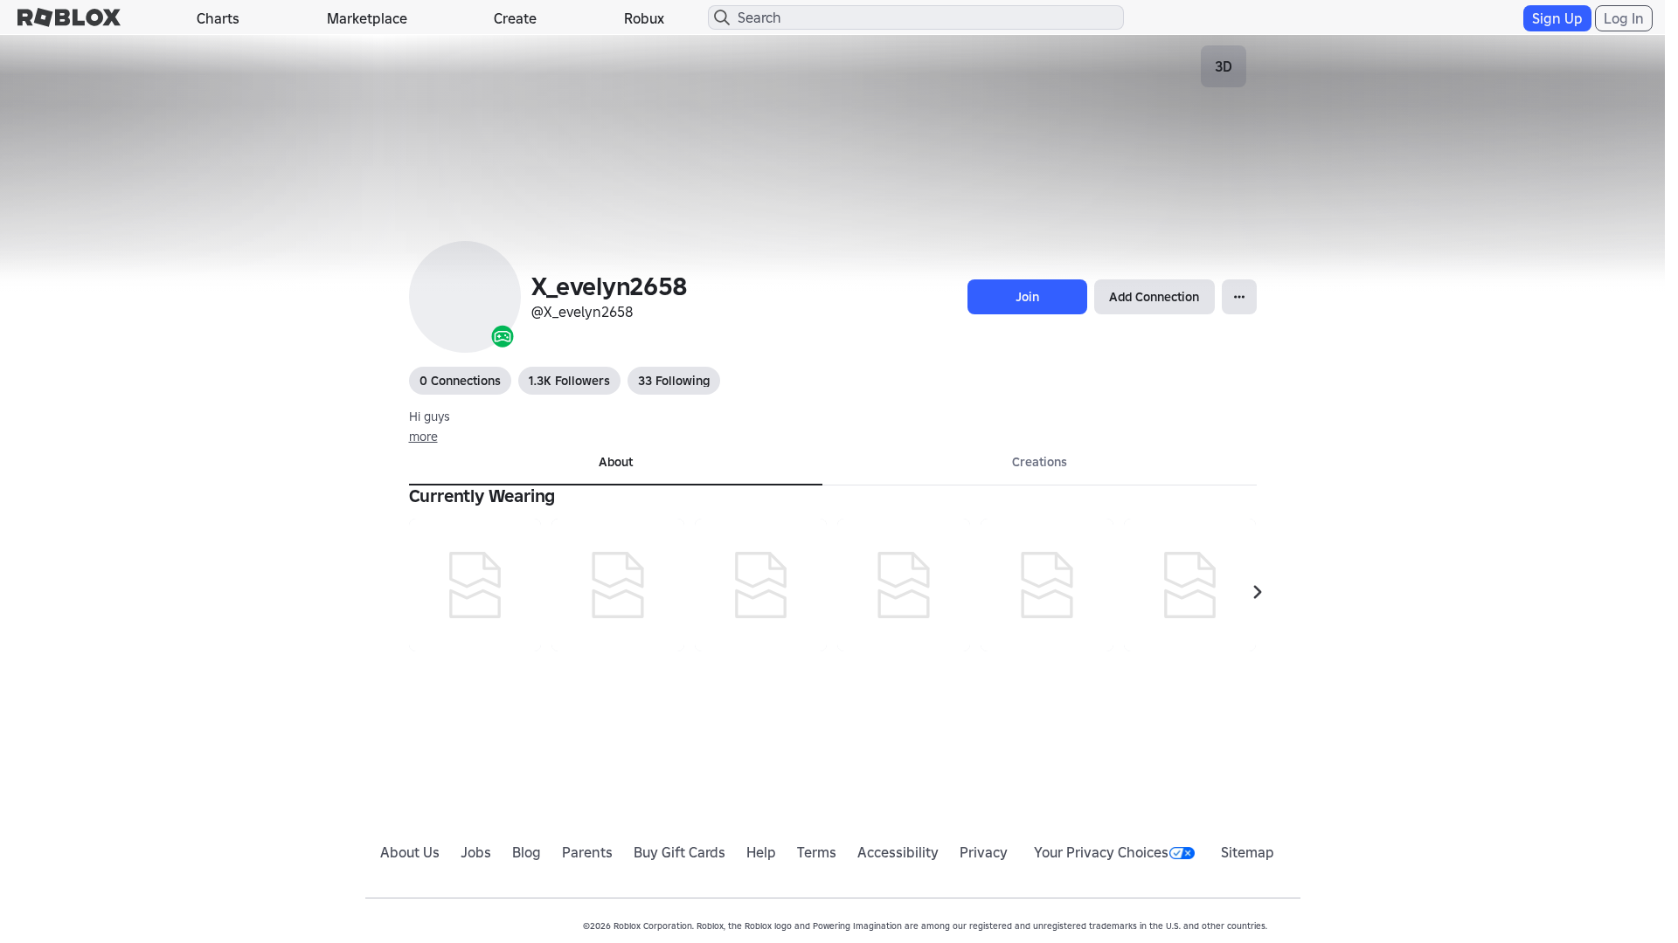Open the Blog footer link

pyautogui.click(x=526, y=852)
